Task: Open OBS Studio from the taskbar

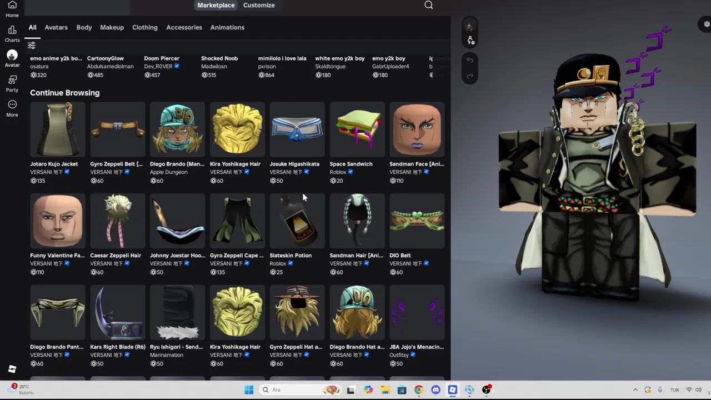Action: 487,390
